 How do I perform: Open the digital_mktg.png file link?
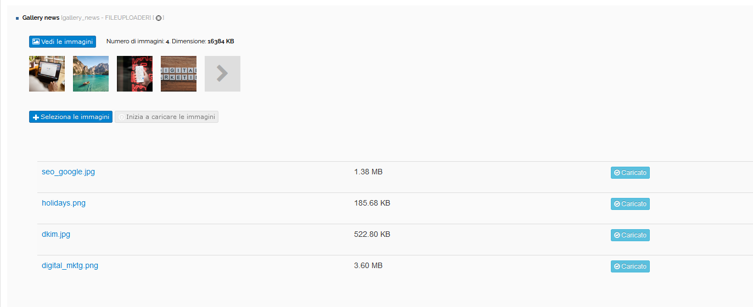[x=70, y=265]
